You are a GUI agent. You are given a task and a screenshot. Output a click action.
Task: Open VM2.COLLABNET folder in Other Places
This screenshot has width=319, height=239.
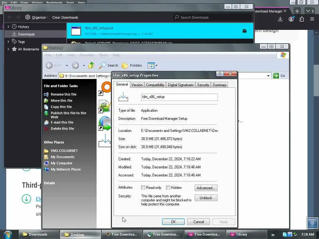tap(64, 151)
